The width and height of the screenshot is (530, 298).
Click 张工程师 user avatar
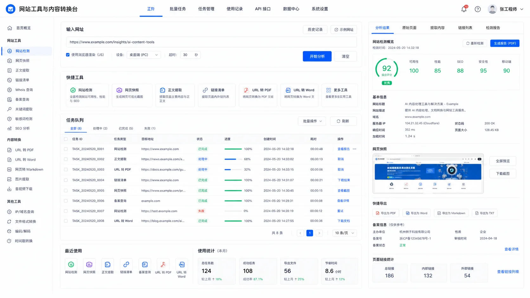point(492,9)
